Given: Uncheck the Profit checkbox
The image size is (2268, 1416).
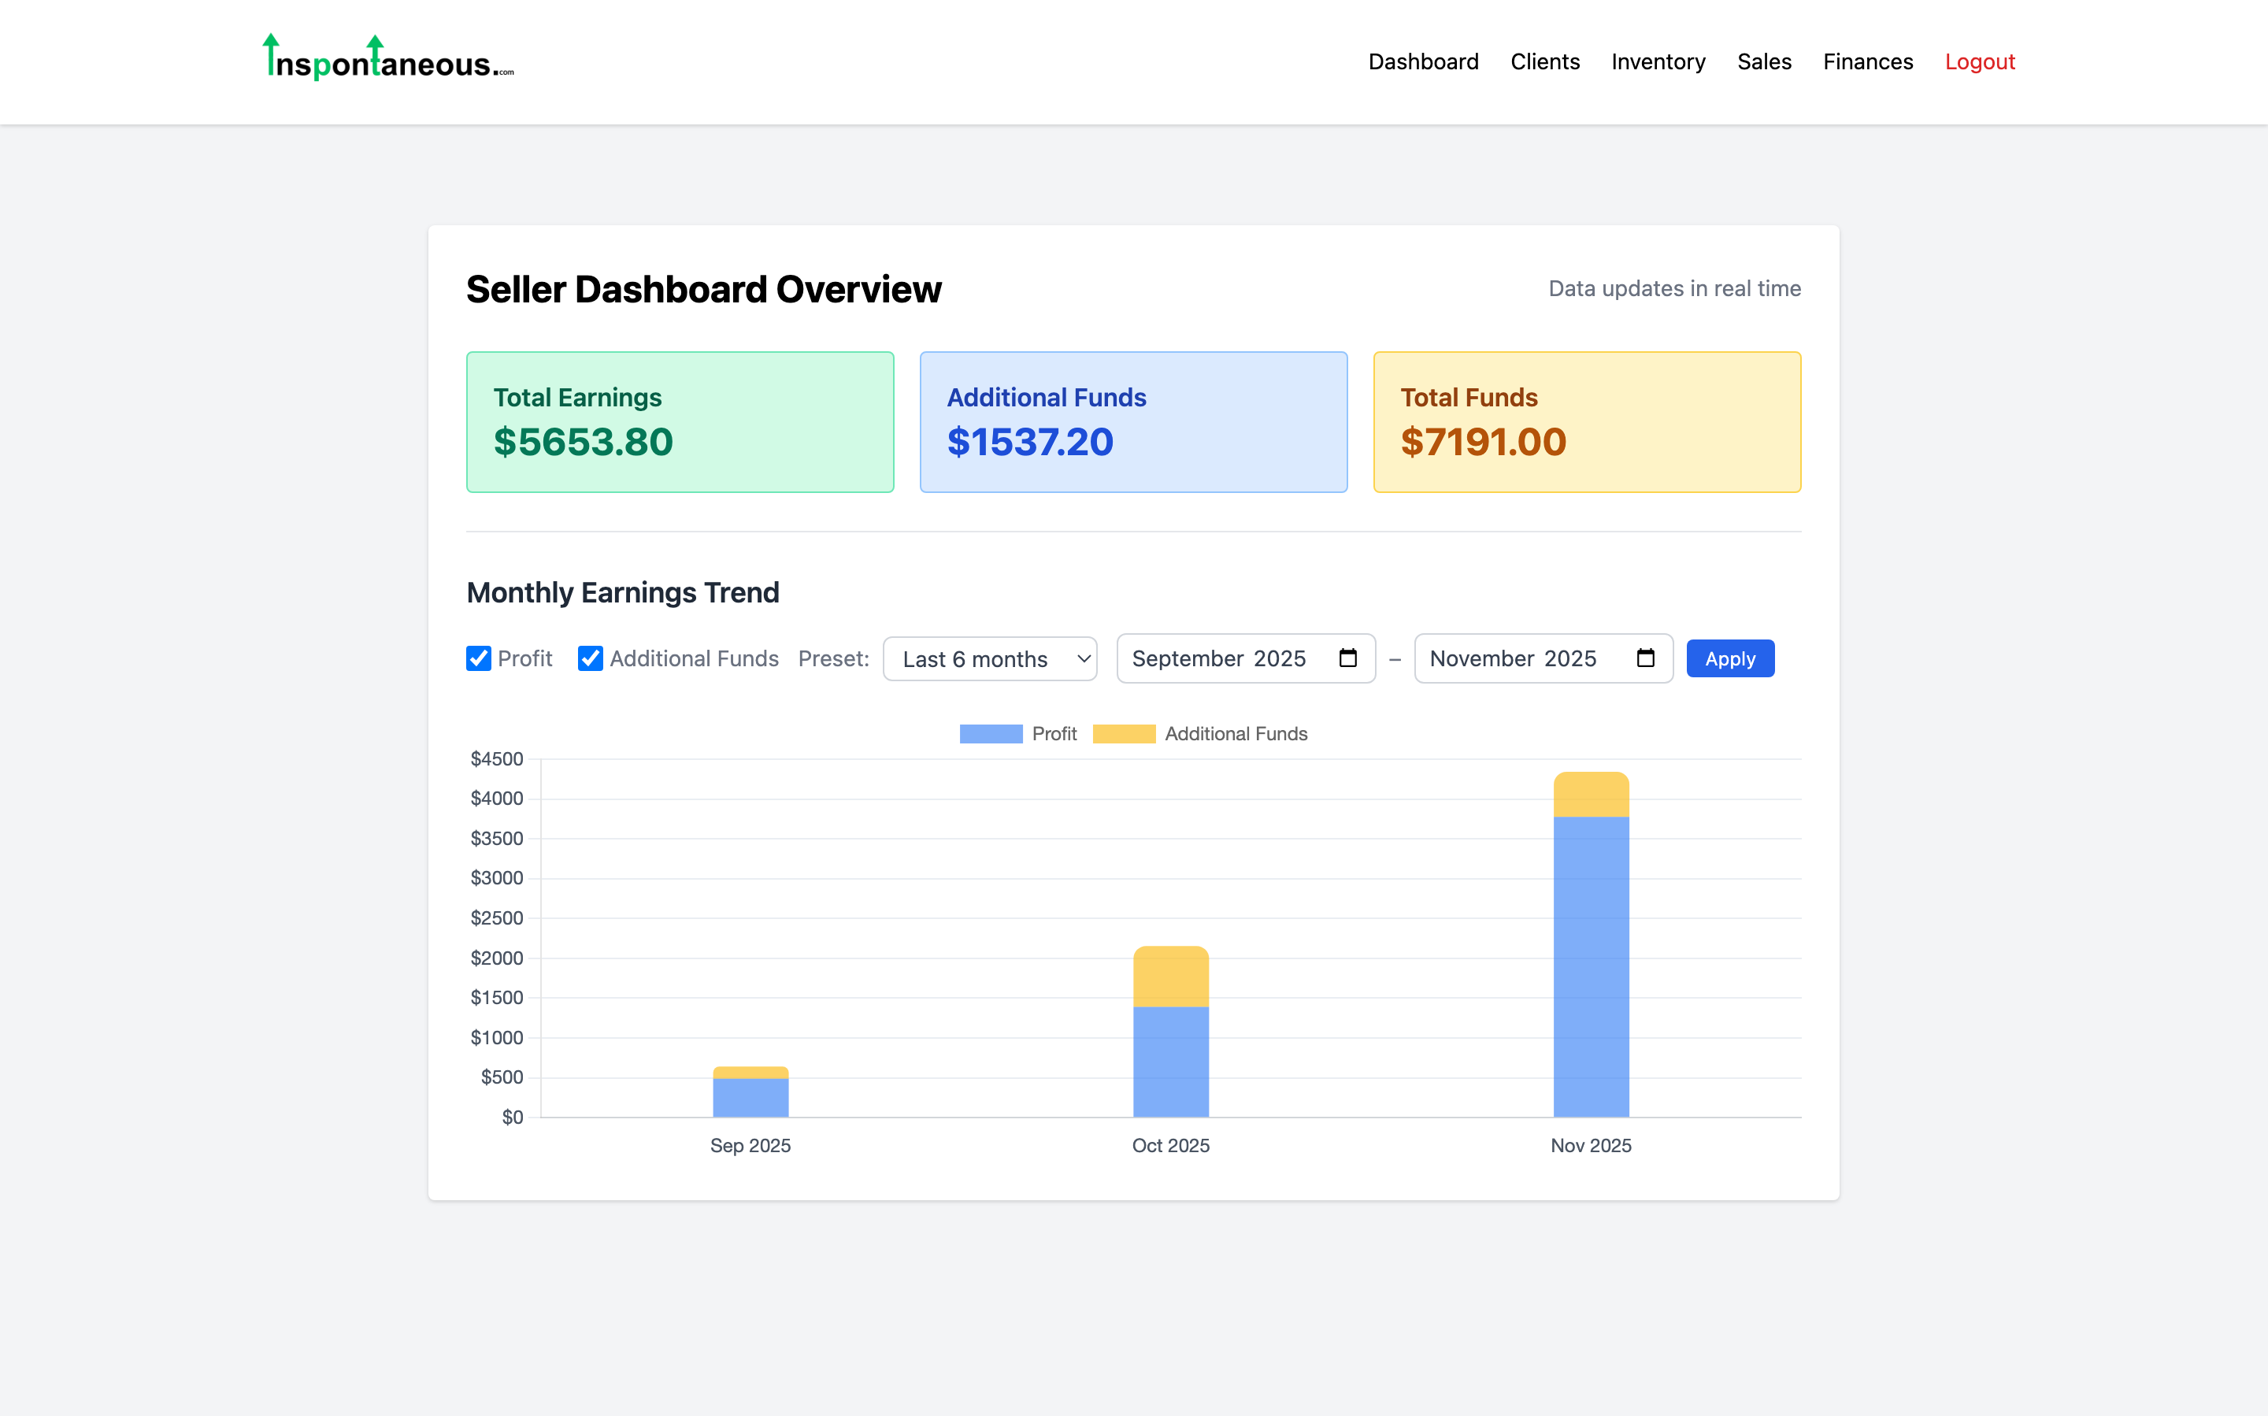Looking at the screenshot, I should 480,658.
